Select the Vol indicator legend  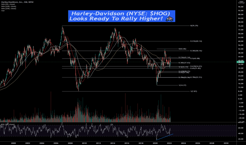point(3,11)
